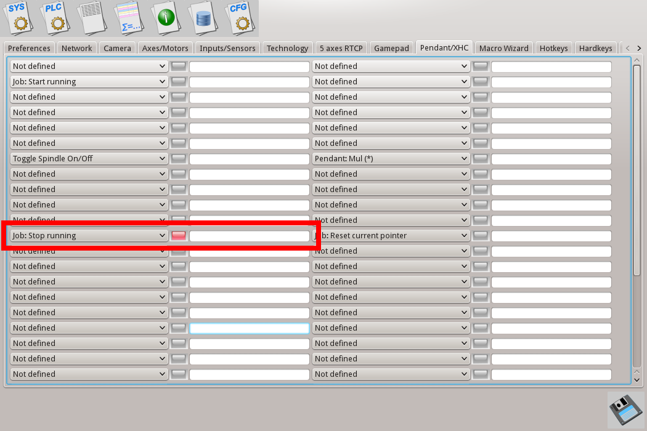Click the text field next to Job: Stop running

(249, 236)
